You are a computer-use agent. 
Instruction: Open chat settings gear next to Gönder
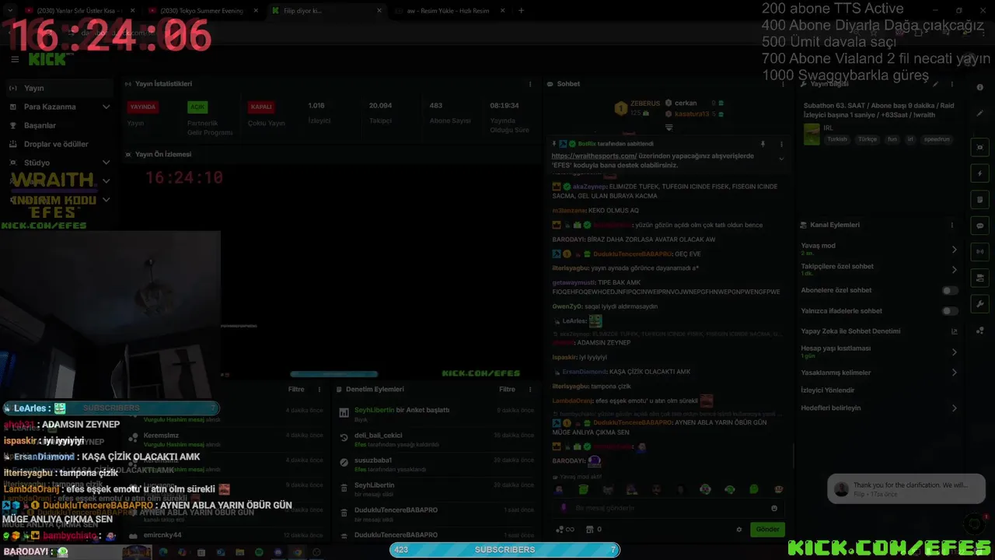pos(739,530)
